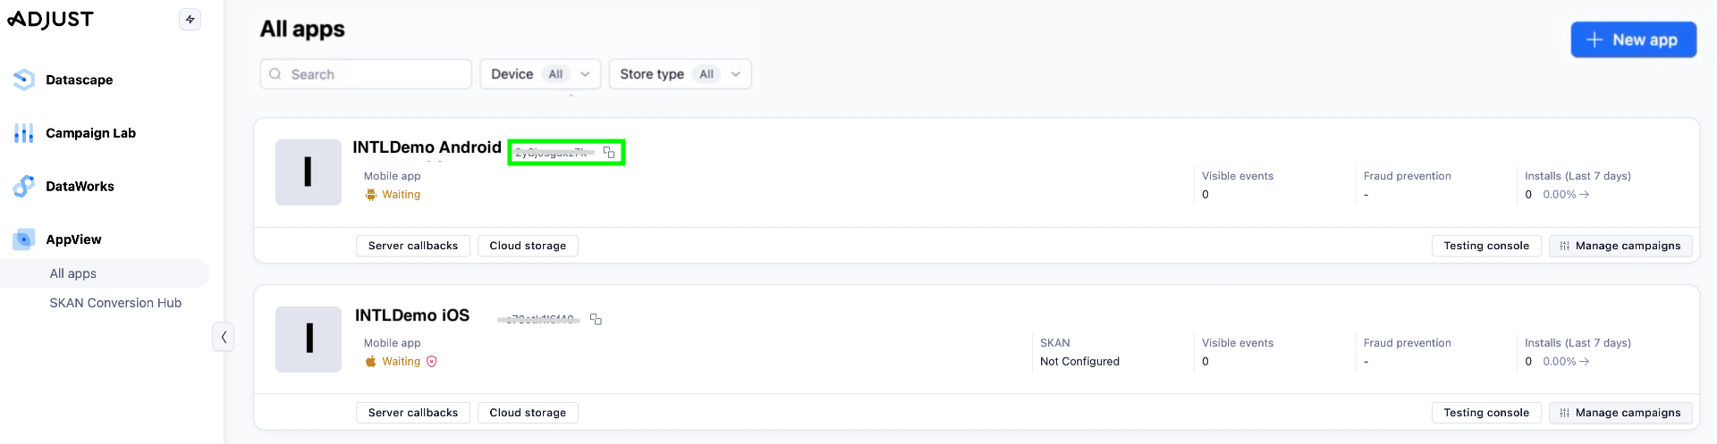The width and height of the screenshot is (1717, 444).
Task: Click the AppView sidebar icon
Action: [24, 239]
